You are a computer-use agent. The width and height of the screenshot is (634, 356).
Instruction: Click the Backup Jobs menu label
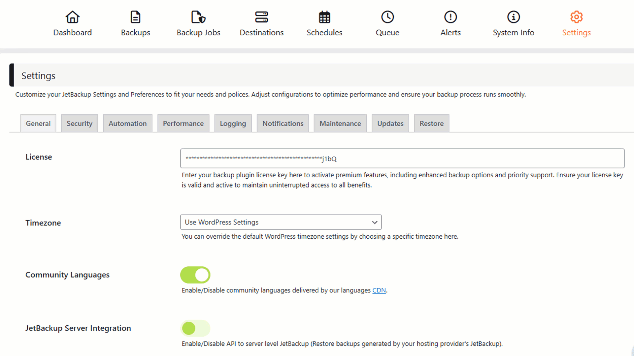click(x=198, y=33)
